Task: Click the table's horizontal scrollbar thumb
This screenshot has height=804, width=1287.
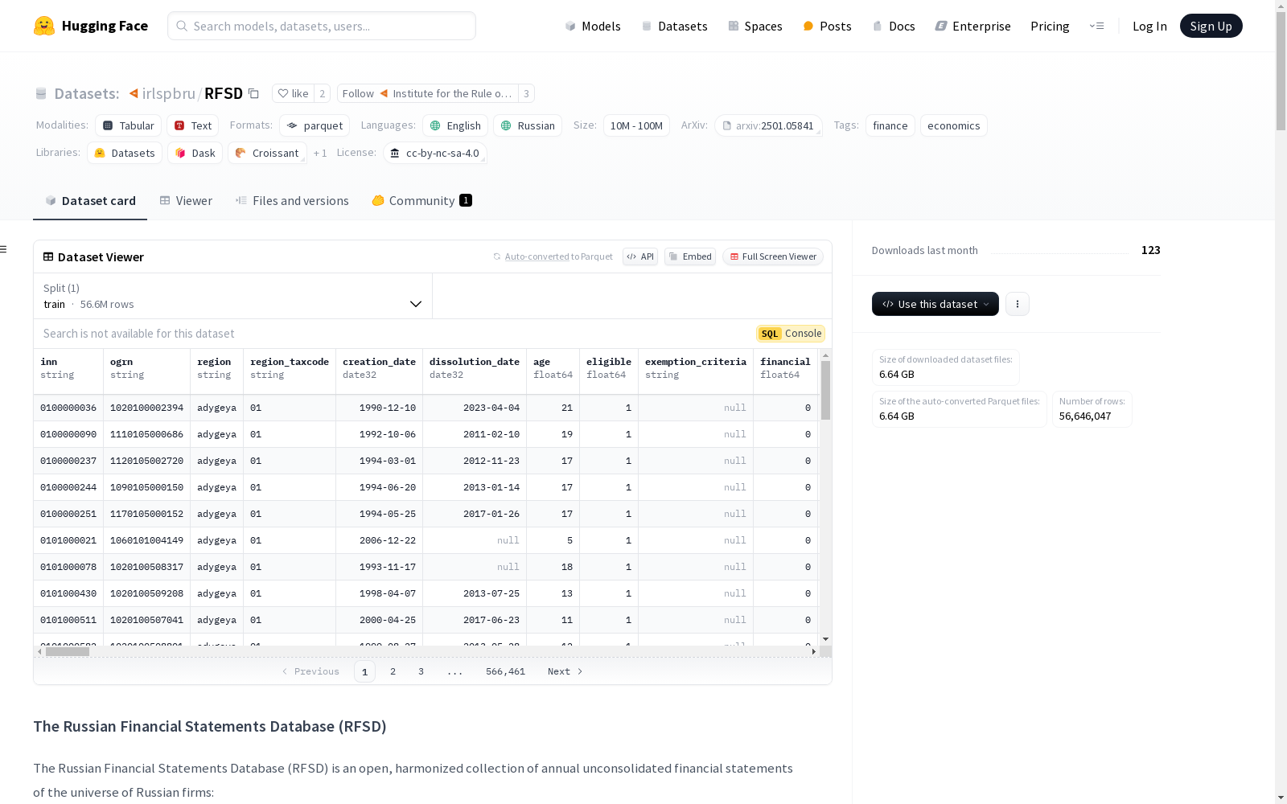Action: (x=68, y=652)
